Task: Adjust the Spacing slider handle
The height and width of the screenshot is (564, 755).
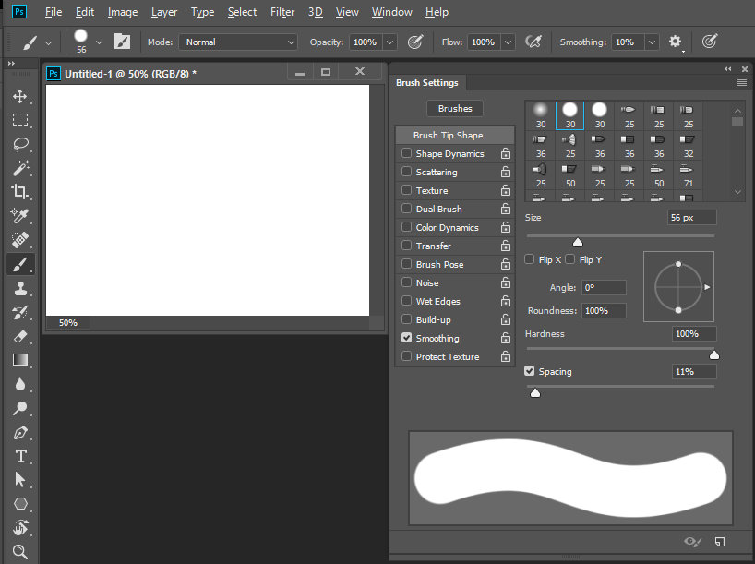Action: click(x=535, y=393)
